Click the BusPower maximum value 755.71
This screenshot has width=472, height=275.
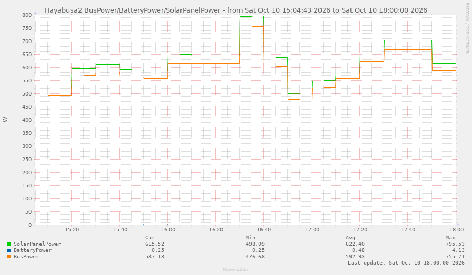click(x=455, y=257)
